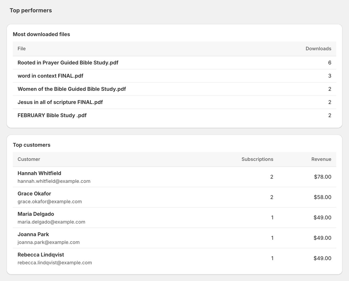This screenshot has width=349, height=281.
Task: Click Hannah Whitfield's subscriptions count 2
Action: click(x=272, y=177)
